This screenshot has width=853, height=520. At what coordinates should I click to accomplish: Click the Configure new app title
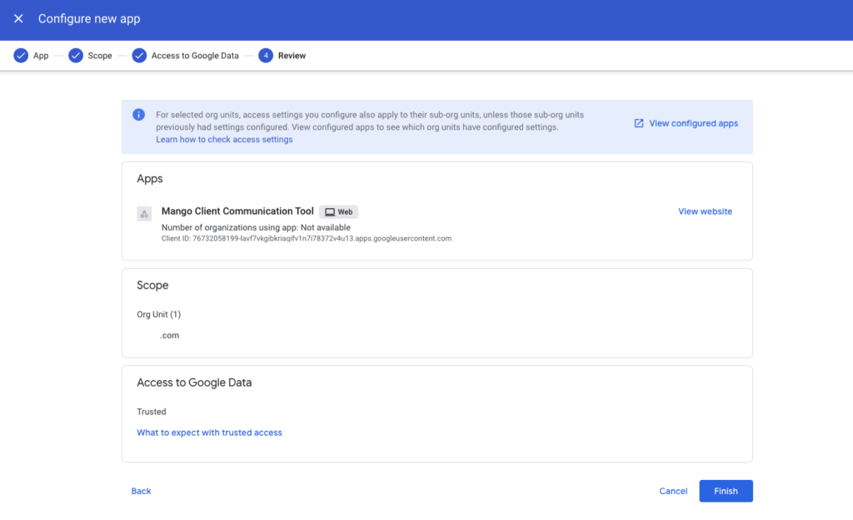click(89, 18)
